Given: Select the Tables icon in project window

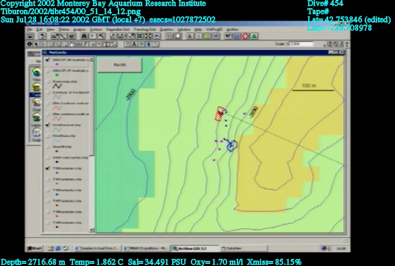Looking at the screenshot, I should pos(36,90).
